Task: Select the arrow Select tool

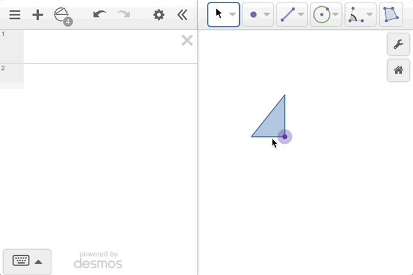Action: (219, 14)
